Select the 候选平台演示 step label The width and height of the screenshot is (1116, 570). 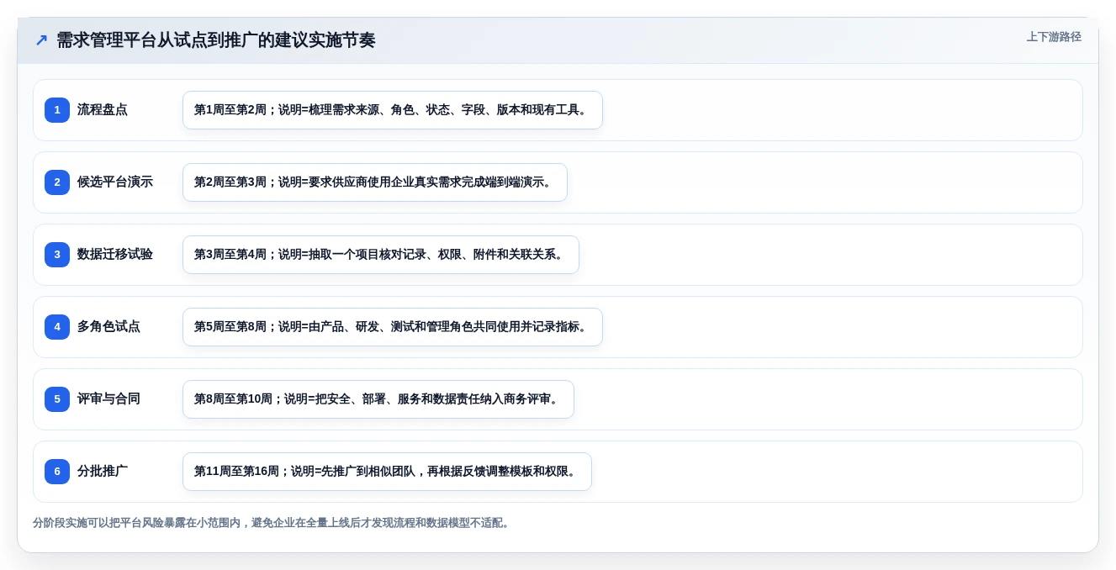115,182
